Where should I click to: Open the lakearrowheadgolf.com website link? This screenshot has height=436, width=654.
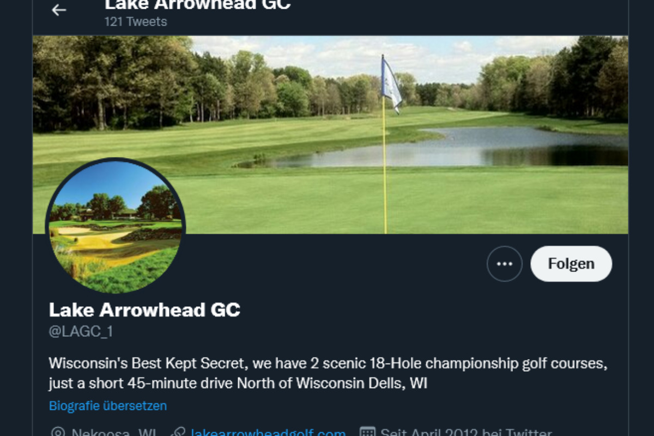[x=268, y=433]
